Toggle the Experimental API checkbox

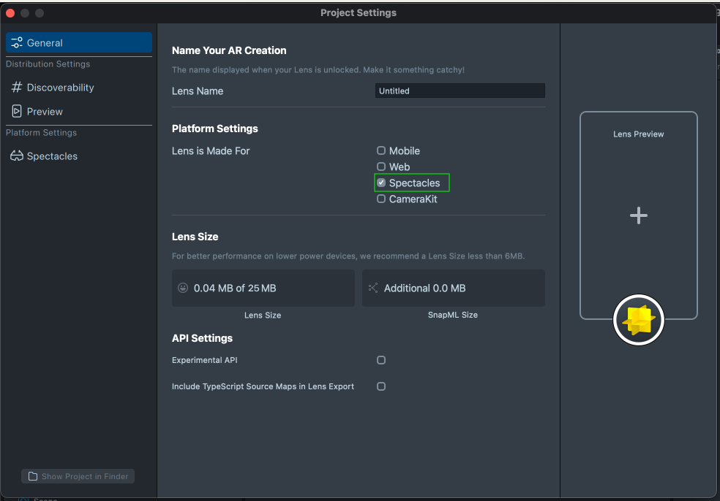coord(381,360)
